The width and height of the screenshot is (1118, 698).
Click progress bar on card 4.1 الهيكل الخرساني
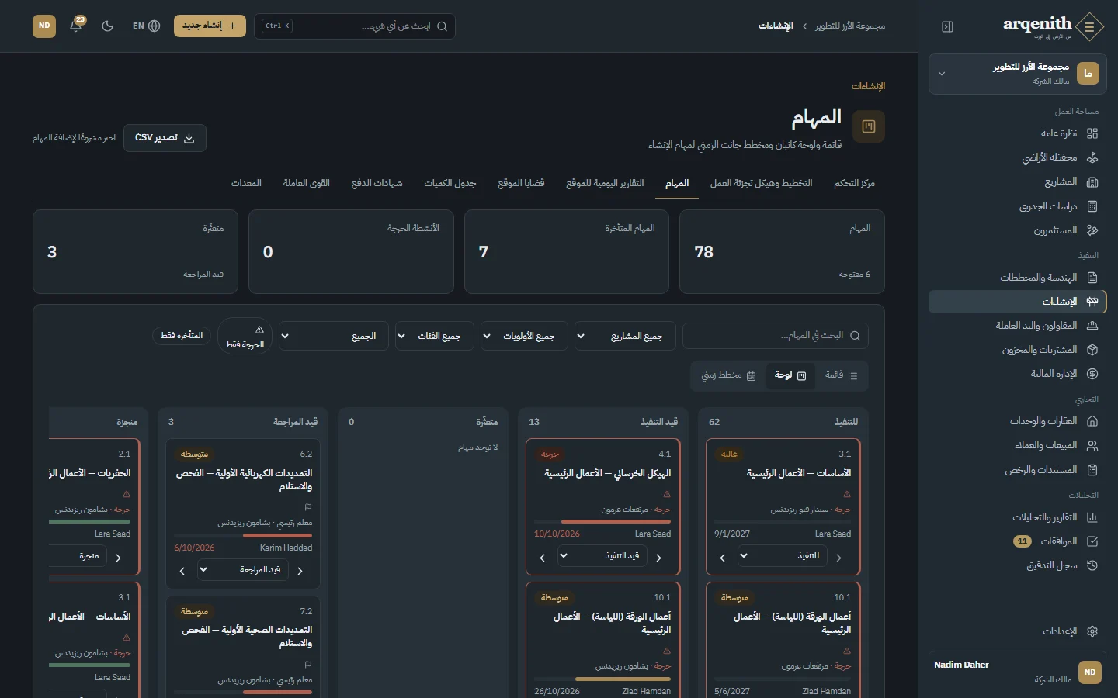(x=602, y=522)
